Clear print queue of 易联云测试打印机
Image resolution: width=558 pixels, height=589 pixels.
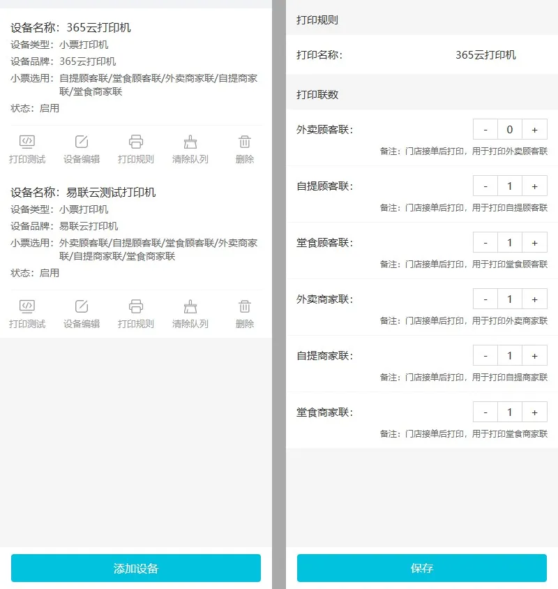pyautogui.click(x=190, y=314)
